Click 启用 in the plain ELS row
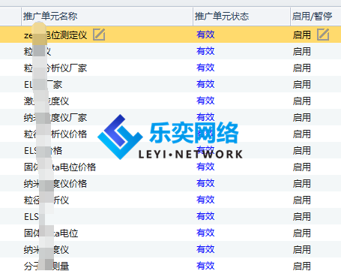Screen dimensions: 341x274 tap(302, 216)
